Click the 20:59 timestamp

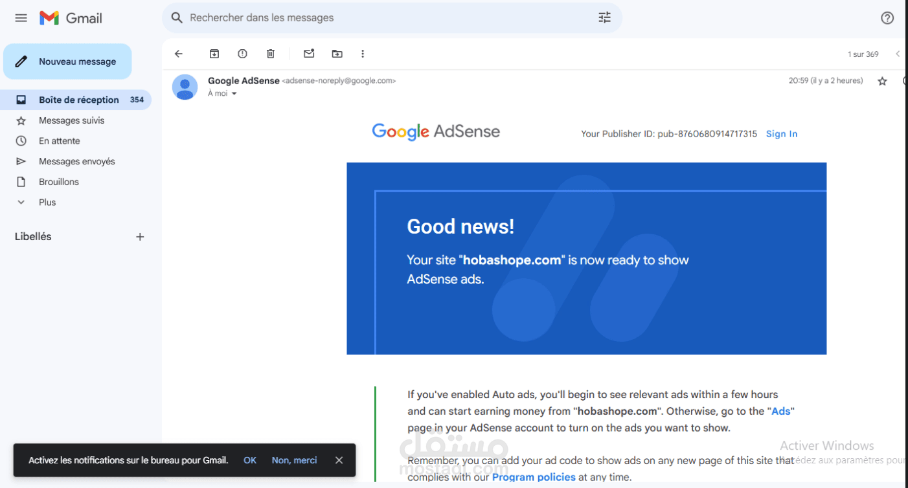[x=826, y=81]
